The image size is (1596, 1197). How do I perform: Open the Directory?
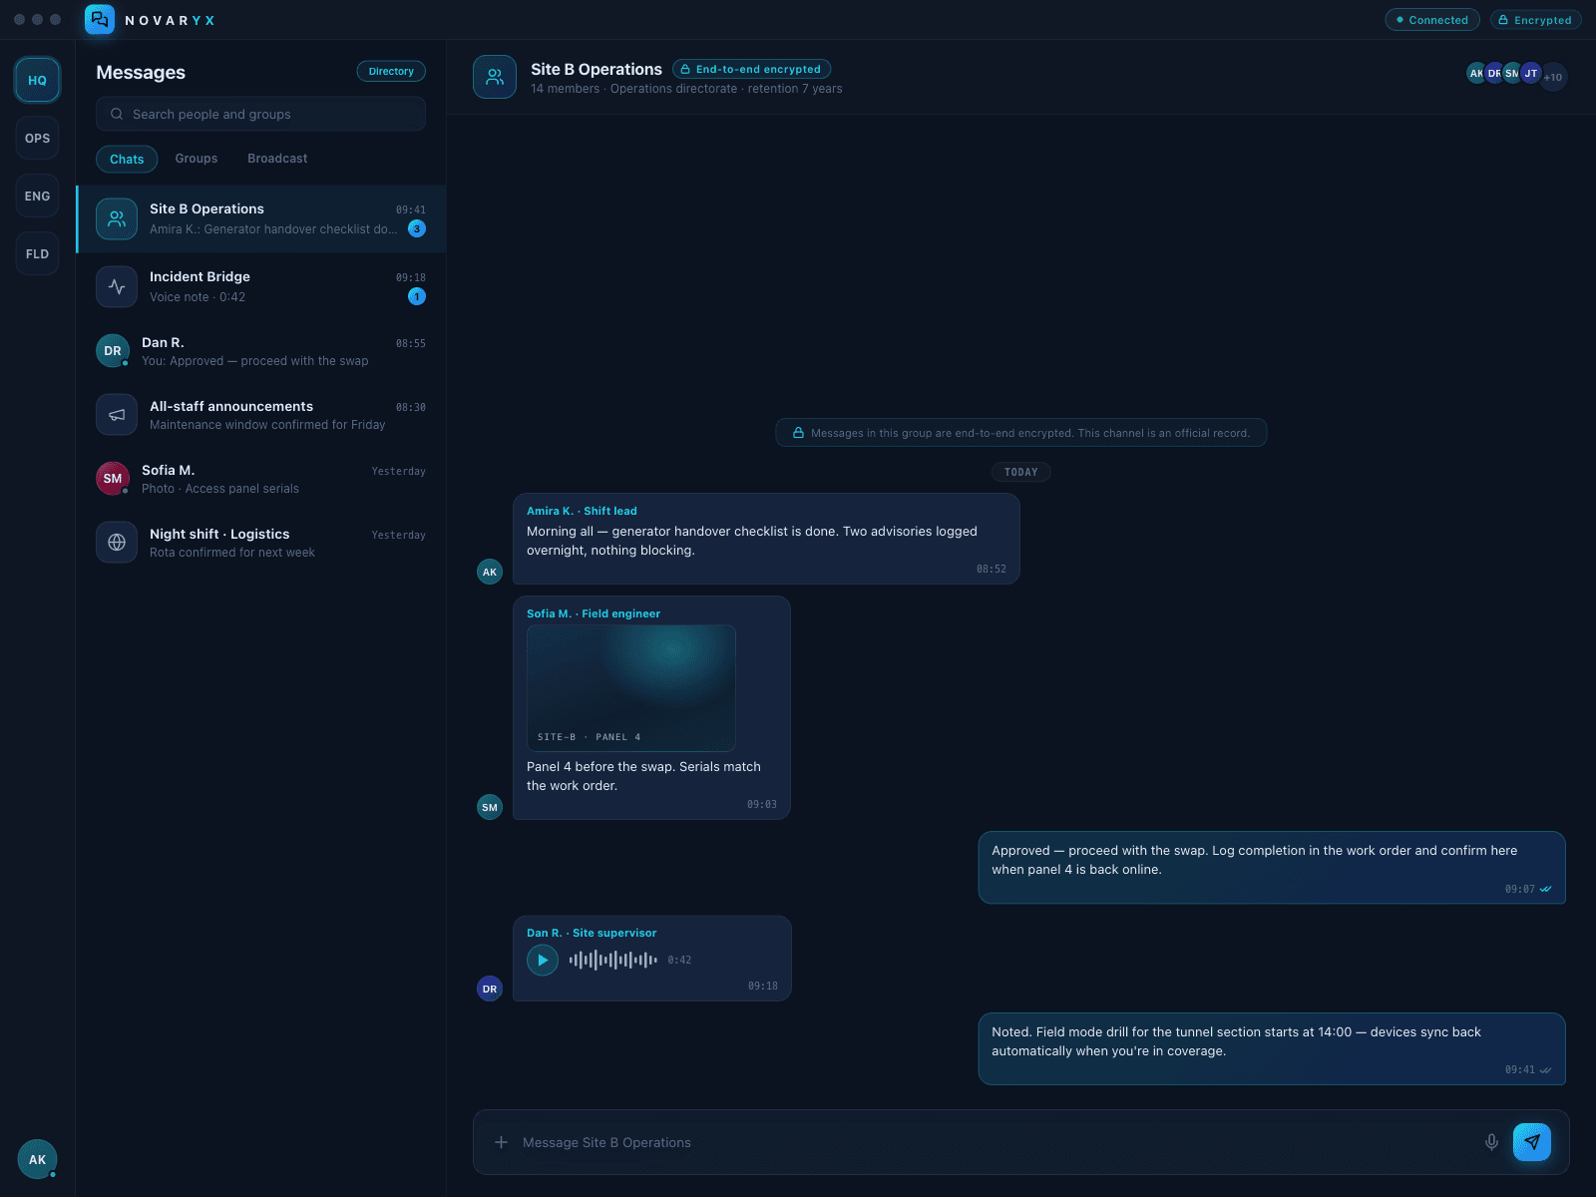[391, 71]
